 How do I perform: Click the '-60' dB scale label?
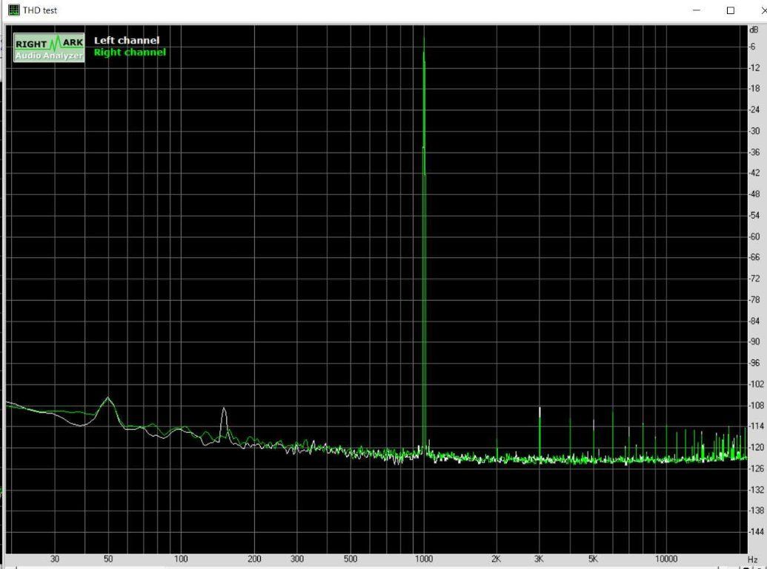coord(754,236)
